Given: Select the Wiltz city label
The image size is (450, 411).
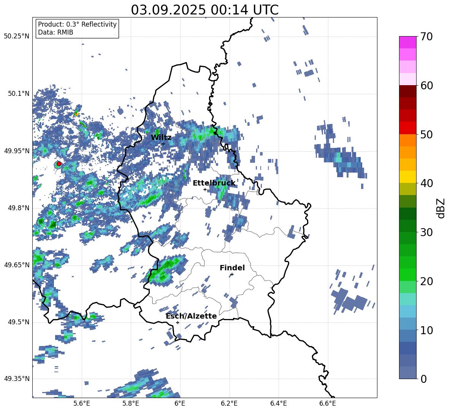Looking at the screenshot, I should (x=161, y=138).
